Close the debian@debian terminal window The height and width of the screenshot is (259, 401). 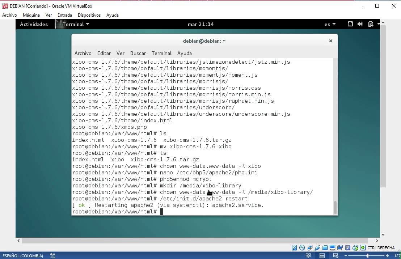[x=331, y=41]
